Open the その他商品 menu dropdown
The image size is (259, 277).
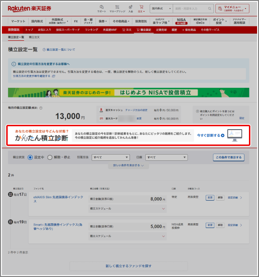coord(121,21)
